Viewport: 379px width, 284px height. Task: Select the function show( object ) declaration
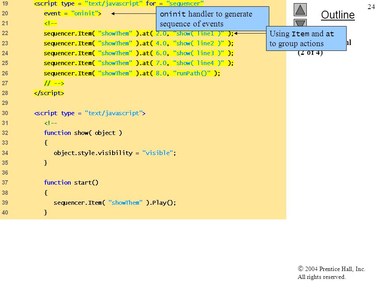(83, 133)
